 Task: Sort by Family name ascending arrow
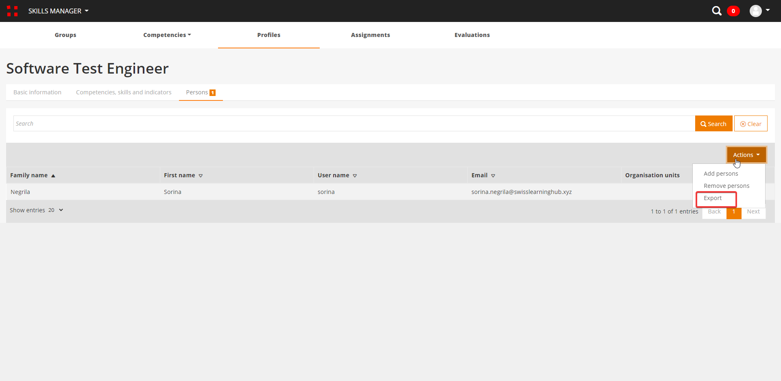point(53,176)
